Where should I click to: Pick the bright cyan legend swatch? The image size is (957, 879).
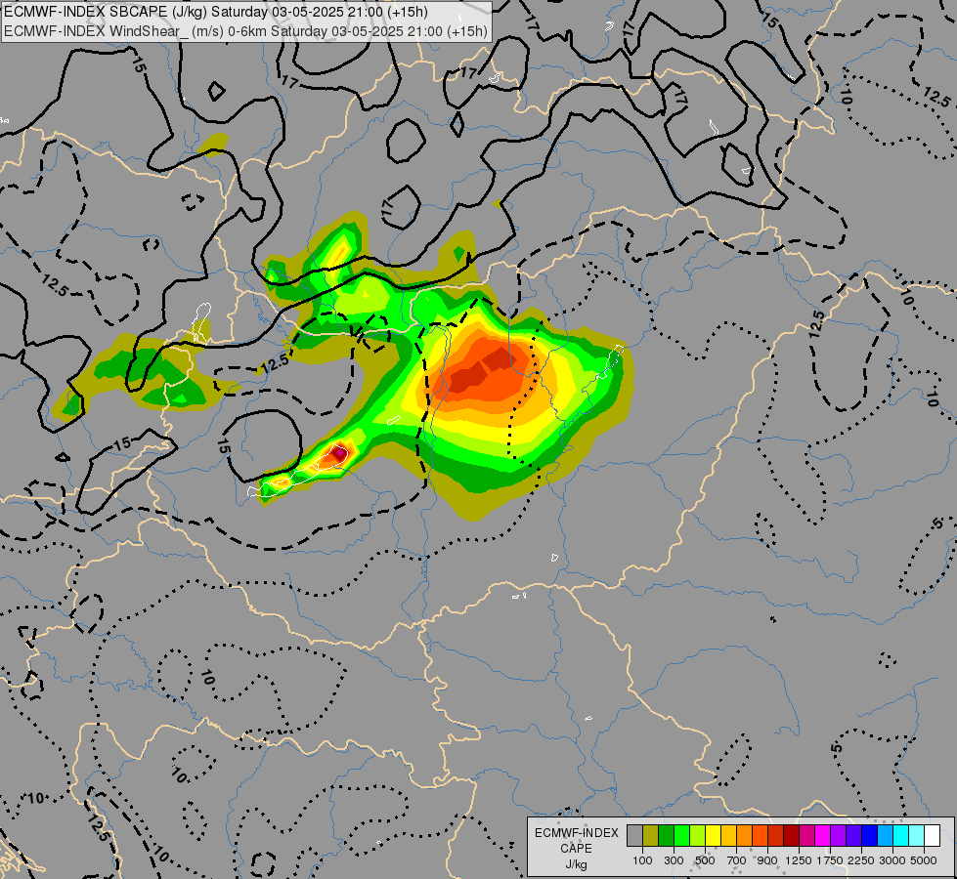(901, 836)
